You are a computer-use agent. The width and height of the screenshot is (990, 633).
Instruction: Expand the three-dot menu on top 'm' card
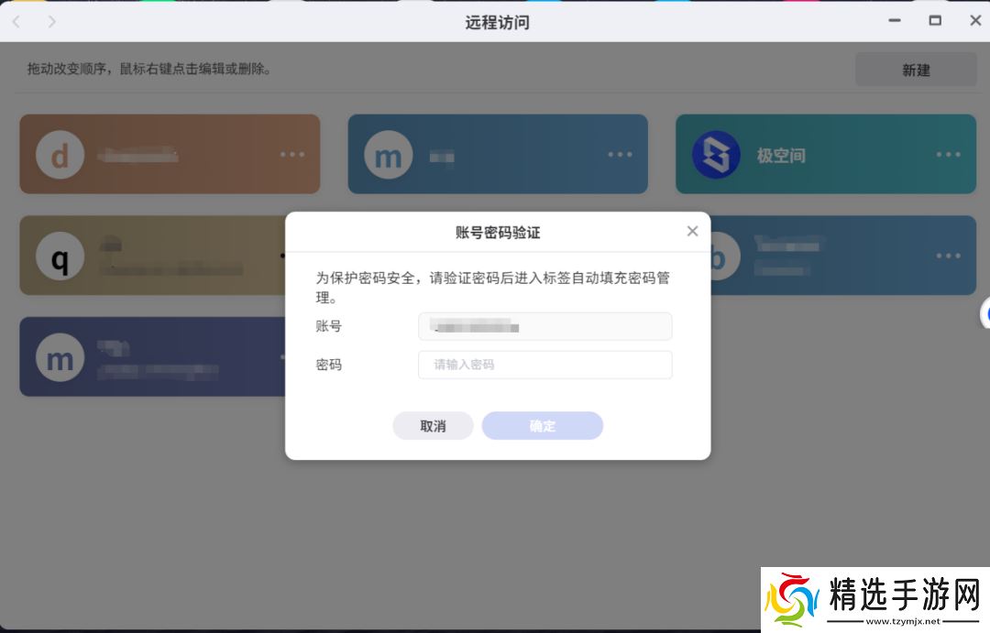click(621, 155)
